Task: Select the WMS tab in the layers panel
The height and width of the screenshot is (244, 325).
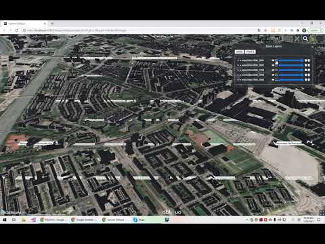Action: coord(240,52)
